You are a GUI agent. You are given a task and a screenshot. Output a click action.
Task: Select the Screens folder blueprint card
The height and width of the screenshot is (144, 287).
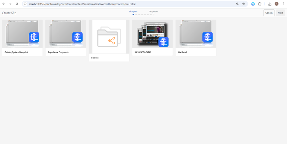tap(109, 40)
